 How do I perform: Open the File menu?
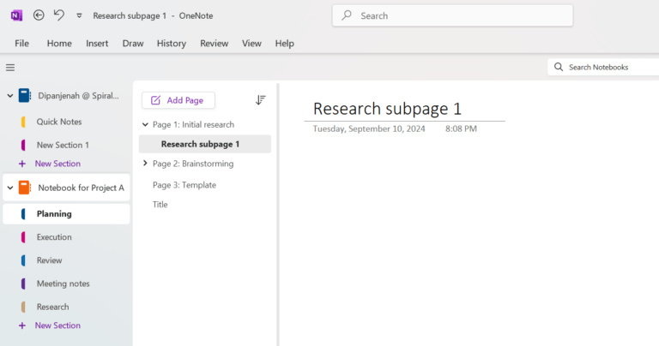click(x=21, y=43)
